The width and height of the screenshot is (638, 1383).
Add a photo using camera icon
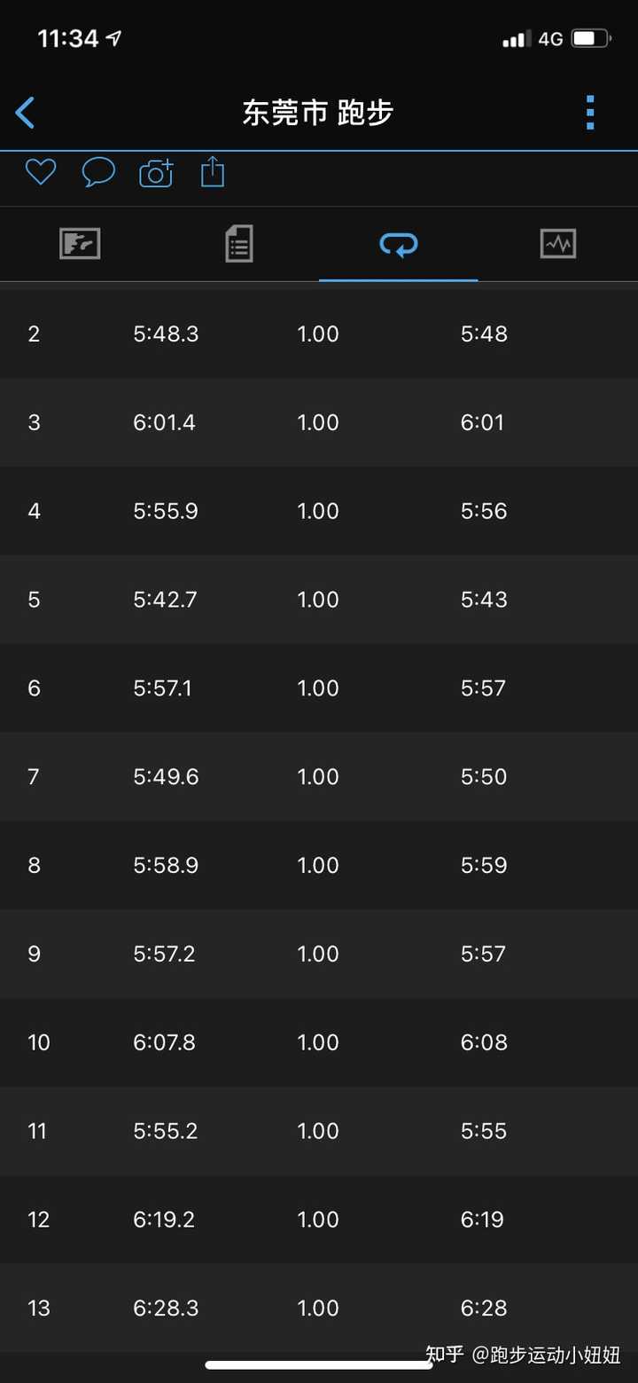pos(156,173)
